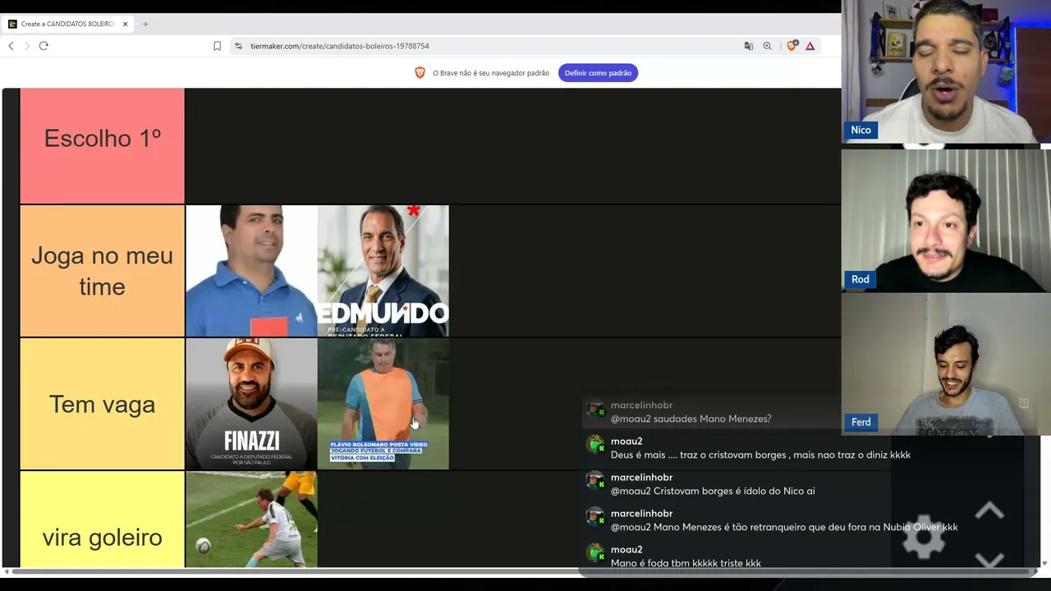
Task: Click the message '@moau2 saudades Mano Menezes?'
Action: (x=691, y=419)
